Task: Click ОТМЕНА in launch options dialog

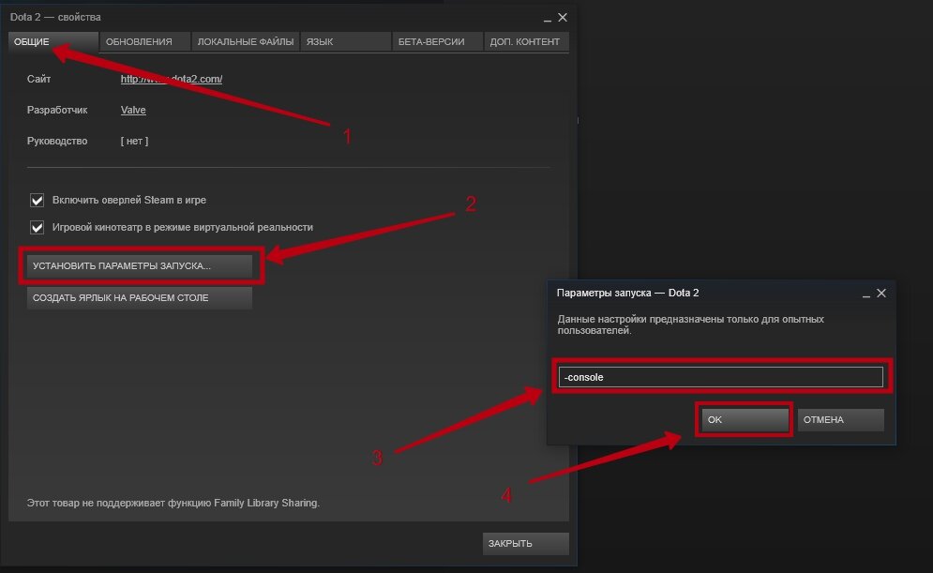Action: pyautogui.click(x=840, y=419)
